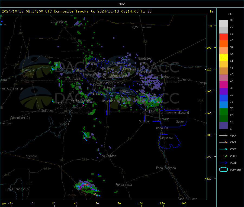Click the Divisadero map label
Image resolution: width=244 pixels, height=207 pixels.
pos(59,21)
